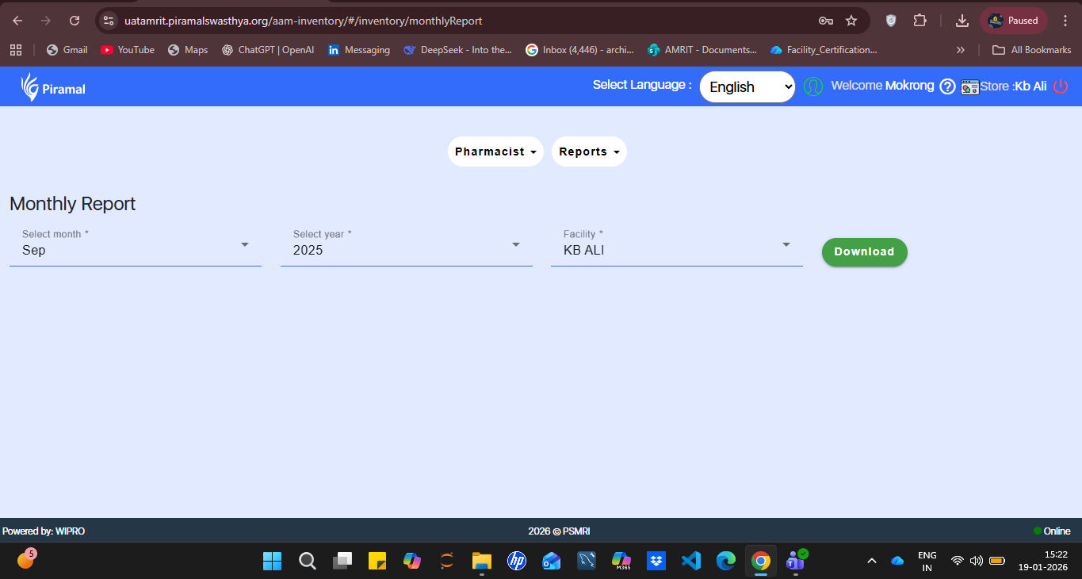Open the Reports menu
The width and height of the screenshot is (1082, 579).
(x=589, y=151)
